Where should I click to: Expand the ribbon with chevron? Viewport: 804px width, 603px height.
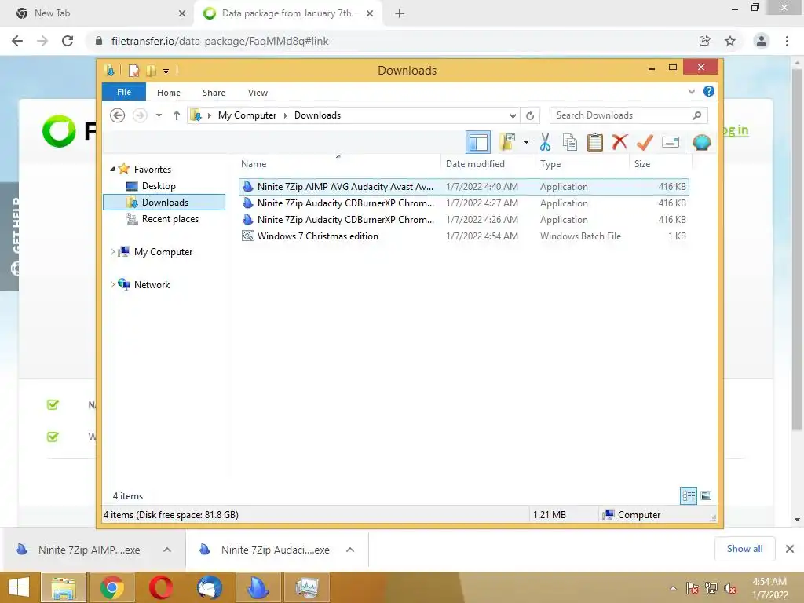point(691,92)
